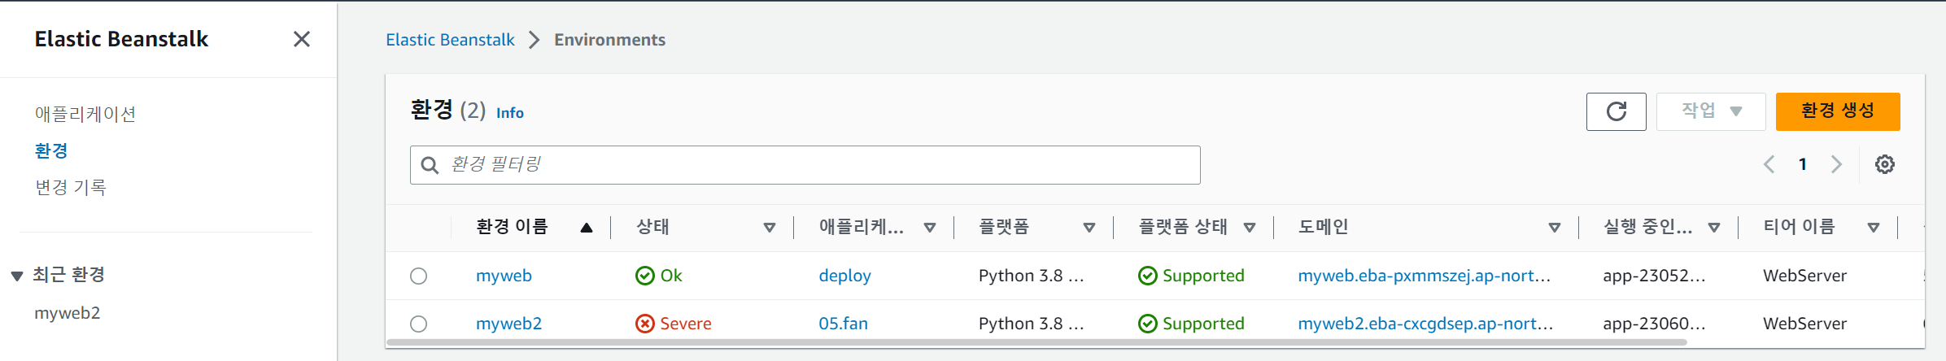Go to previous page arrow
The image size is (1946, 361).
1769,164
